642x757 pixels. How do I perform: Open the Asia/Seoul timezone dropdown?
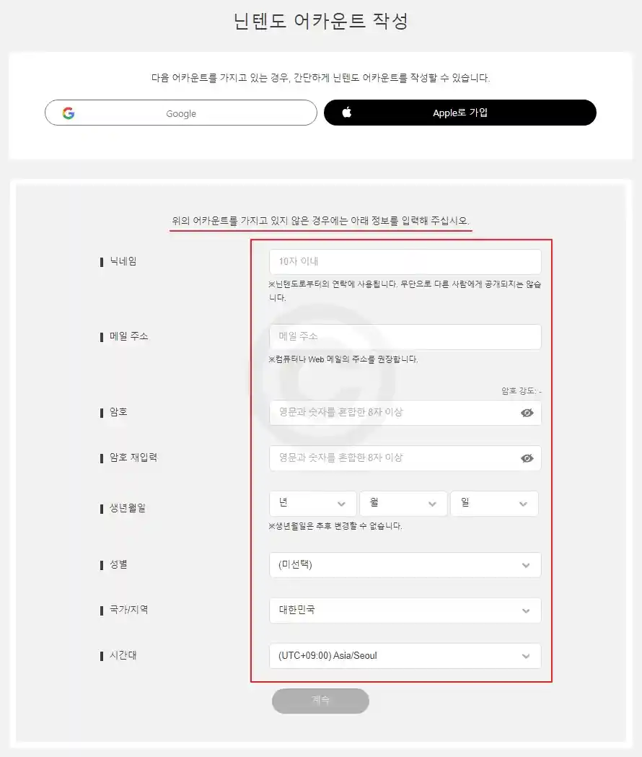[405, 656]
